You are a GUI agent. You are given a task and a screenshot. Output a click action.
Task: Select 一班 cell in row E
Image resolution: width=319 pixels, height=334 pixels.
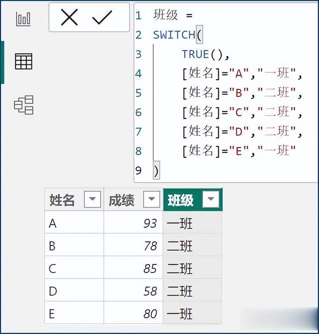192,313
